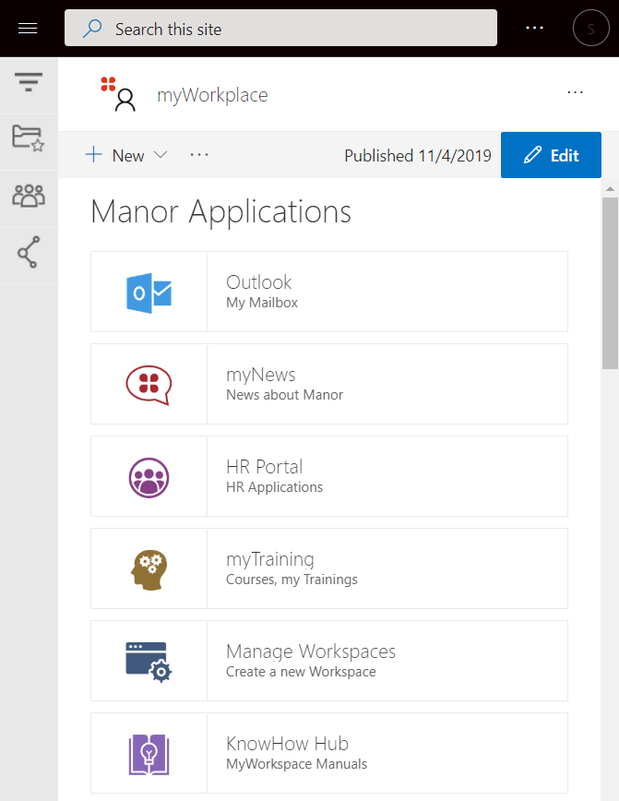The width and height of the screenshot is (619, 801).
Task: Click the KnowHow Hub book icon
Action: 149,752
